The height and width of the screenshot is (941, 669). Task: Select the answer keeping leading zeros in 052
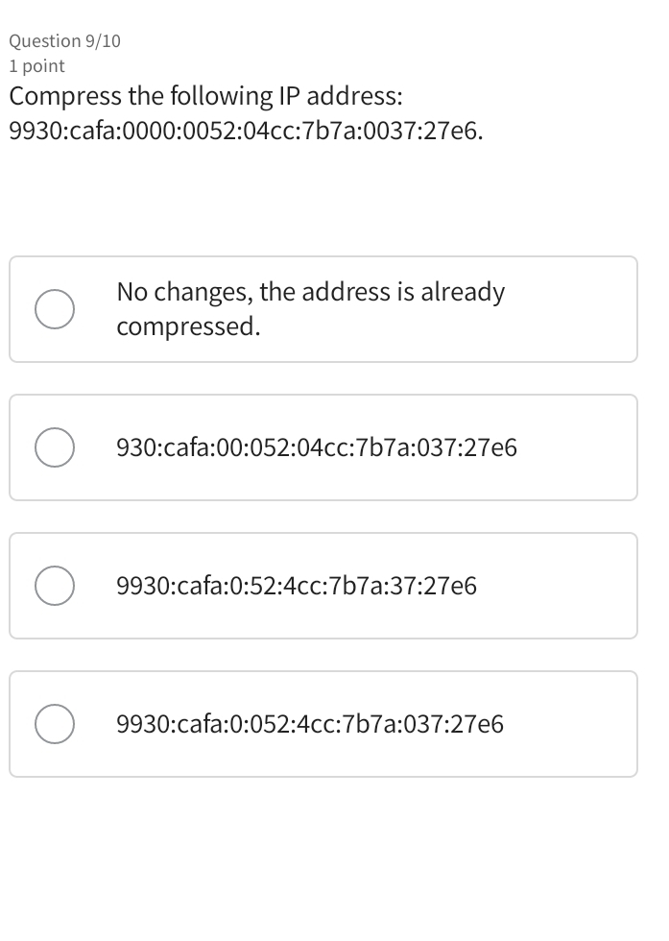(x=310, y=723)
